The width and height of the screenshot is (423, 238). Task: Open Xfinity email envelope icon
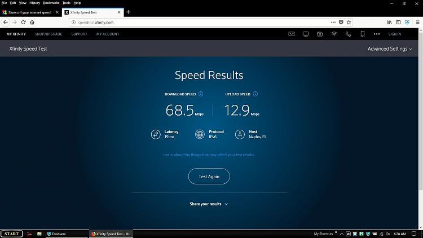pos(292,34)
